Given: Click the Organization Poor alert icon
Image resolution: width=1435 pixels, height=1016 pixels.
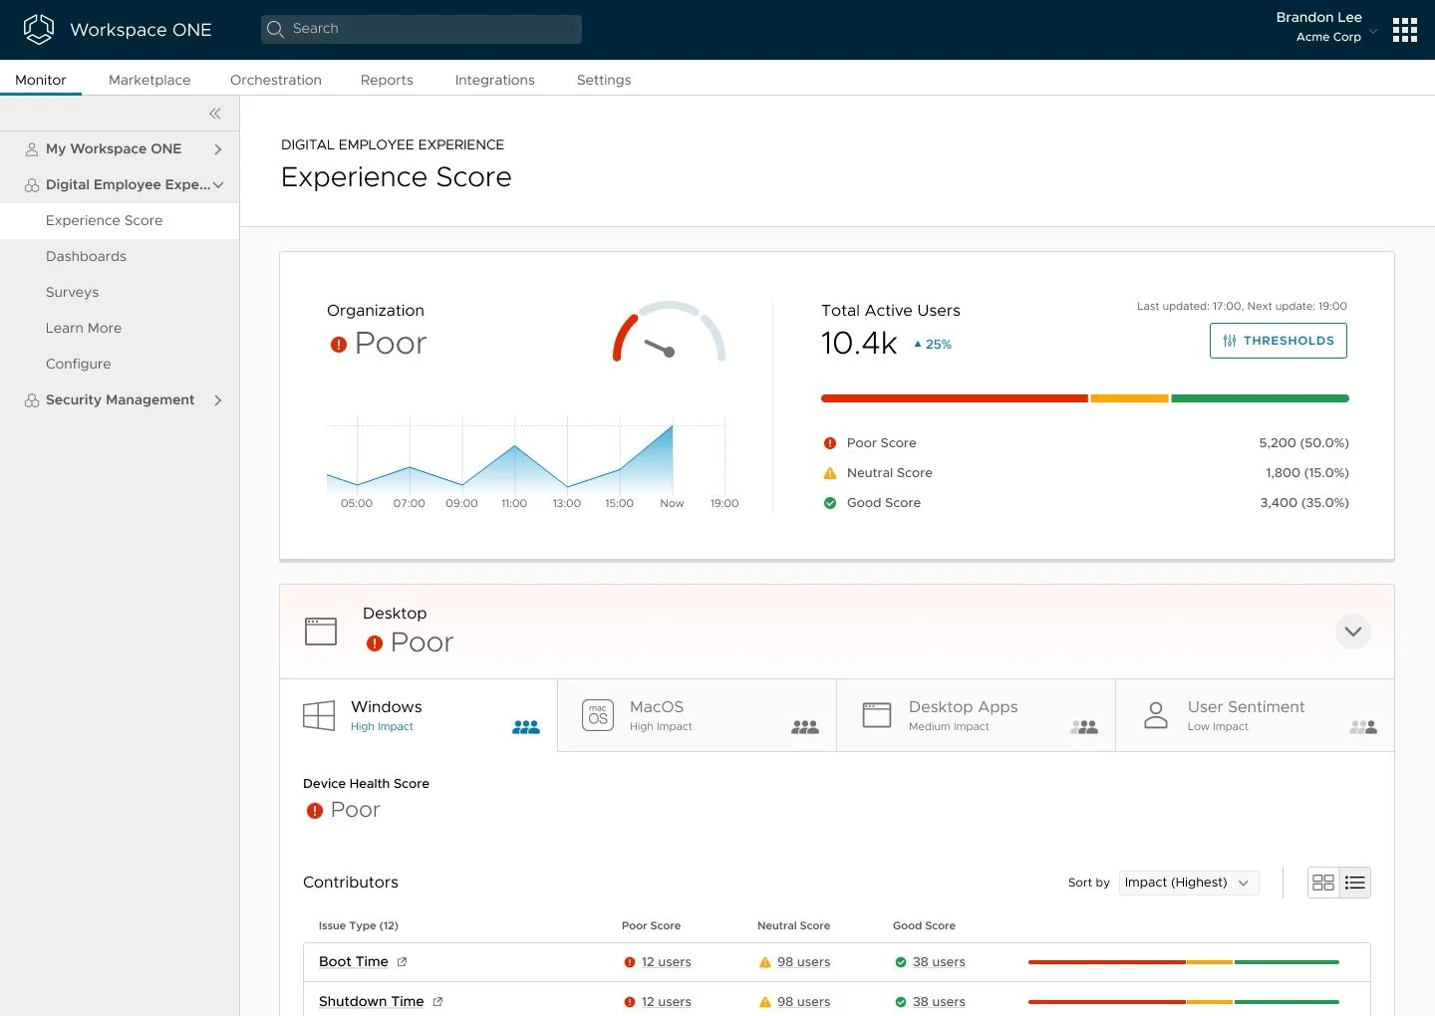Looking at the screenshot, I should coord(339,345).
